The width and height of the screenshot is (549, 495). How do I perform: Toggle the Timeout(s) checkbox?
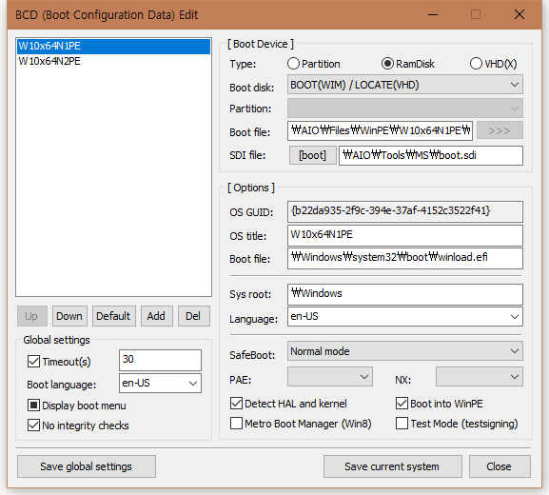coord(33,361)
